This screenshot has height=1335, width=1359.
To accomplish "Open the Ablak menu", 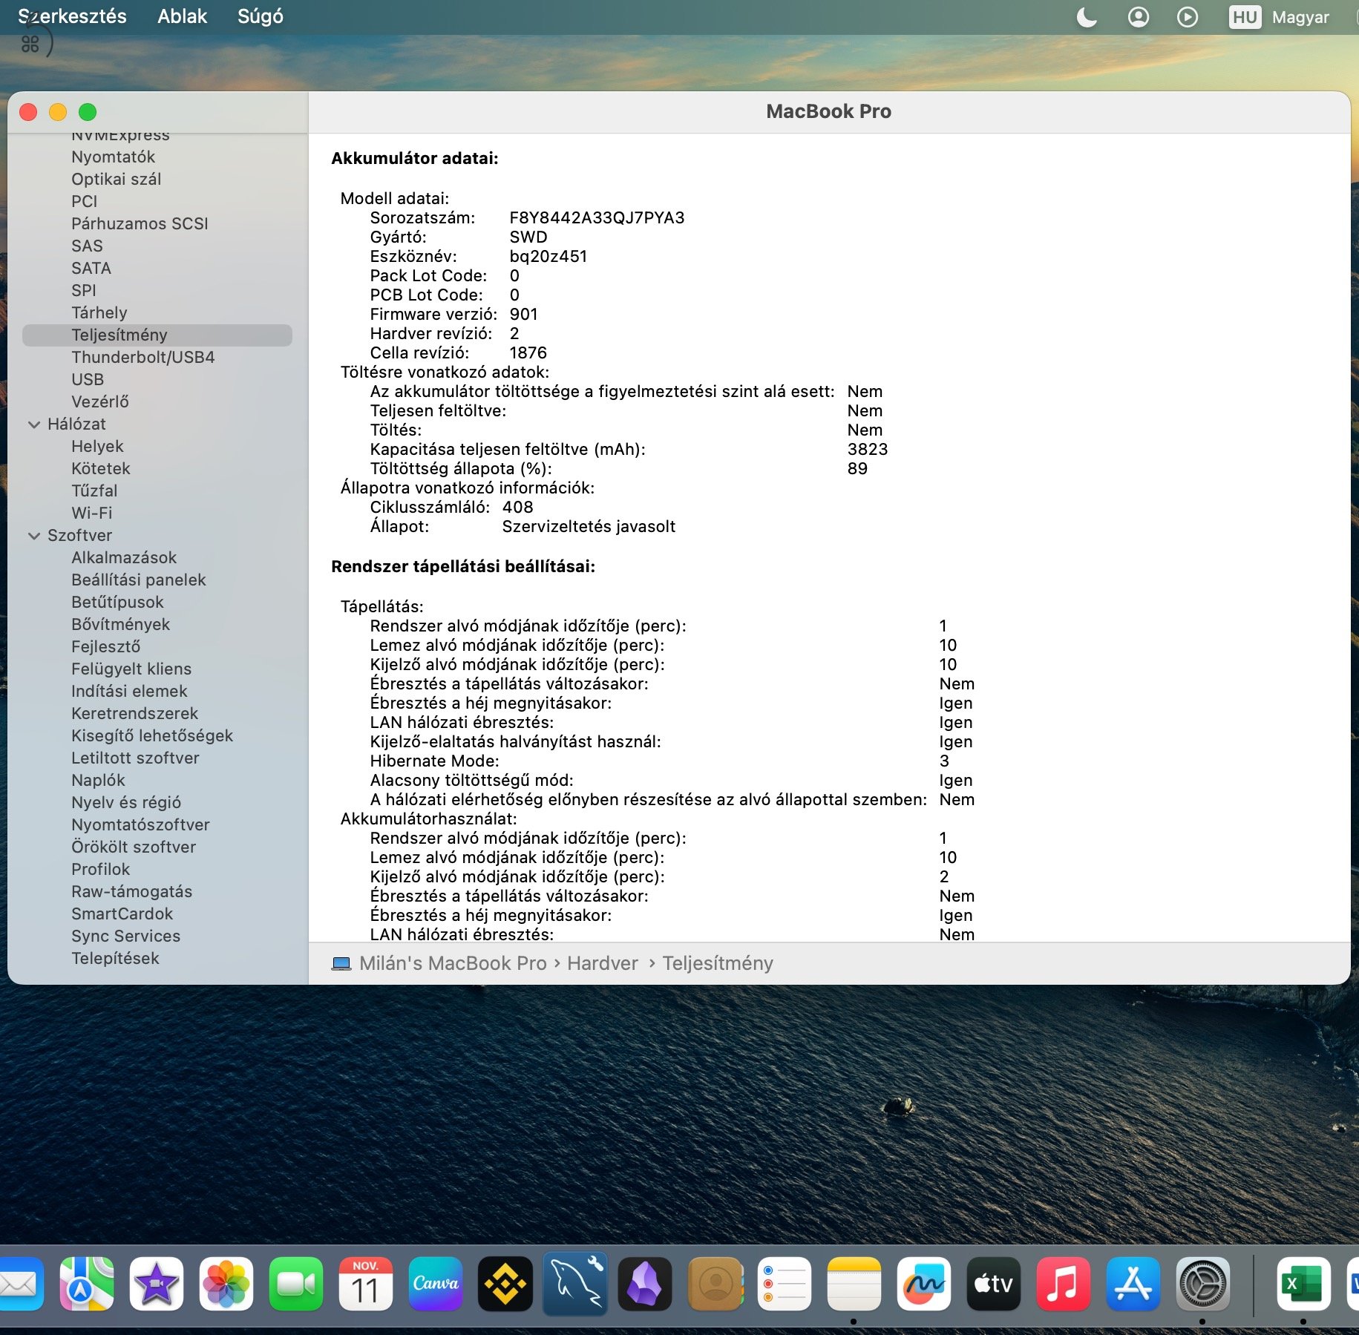I will pyautogui.click(x=182, y=16).
